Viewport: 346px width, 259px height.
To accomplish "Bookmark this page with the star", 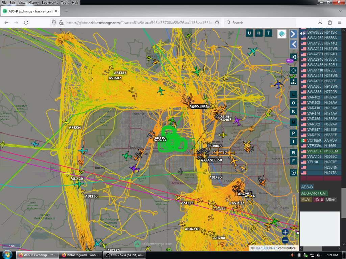I will 217,23.
